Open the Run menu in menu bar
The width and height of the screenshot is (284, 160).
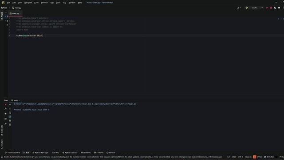(x=52, y=3)
